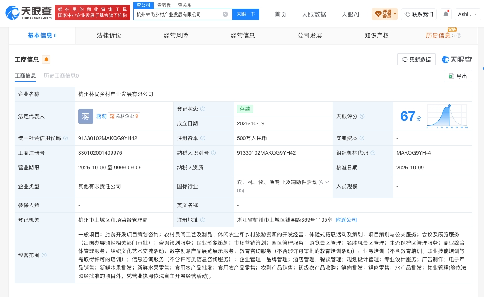
Task: Show help for 经营范围
Action: click(x=44, y=255)
